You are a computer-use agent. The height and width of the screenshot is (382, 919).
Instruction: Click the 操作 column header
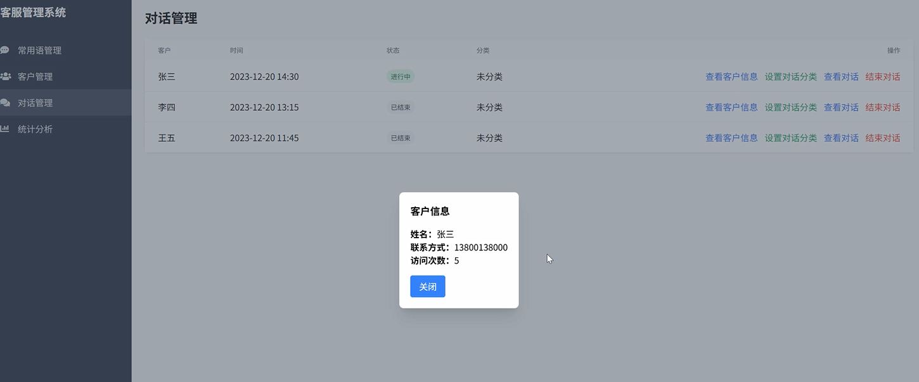point(892,49)
